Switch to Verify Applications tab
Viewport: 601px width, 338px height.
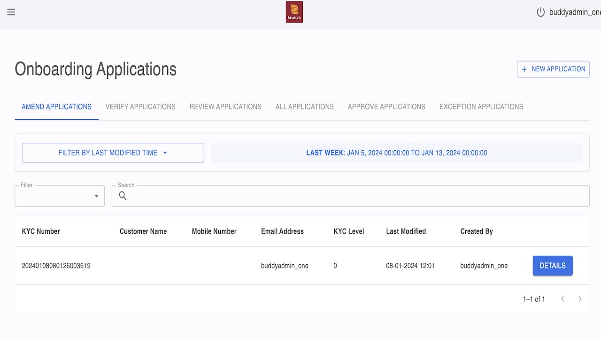pyautogui.click(x=140, y=107)
